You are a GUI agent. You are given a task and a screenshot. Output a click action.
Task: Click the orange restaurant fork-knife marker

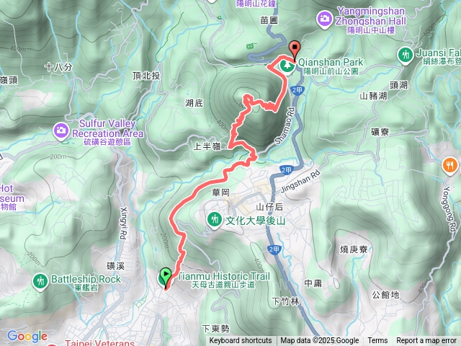449,166
